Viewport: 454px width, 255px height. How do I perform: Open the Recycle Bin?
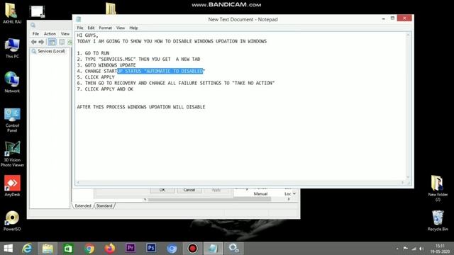point(438,220)
